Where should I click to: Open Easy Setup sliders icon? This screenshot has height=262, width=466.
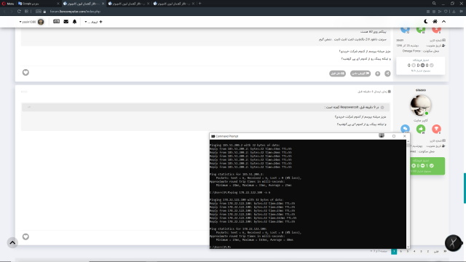[x=461, y=12]
